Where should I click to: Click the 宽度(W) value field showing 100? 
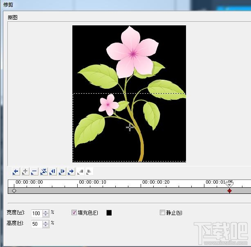click(x=37, y=213)
